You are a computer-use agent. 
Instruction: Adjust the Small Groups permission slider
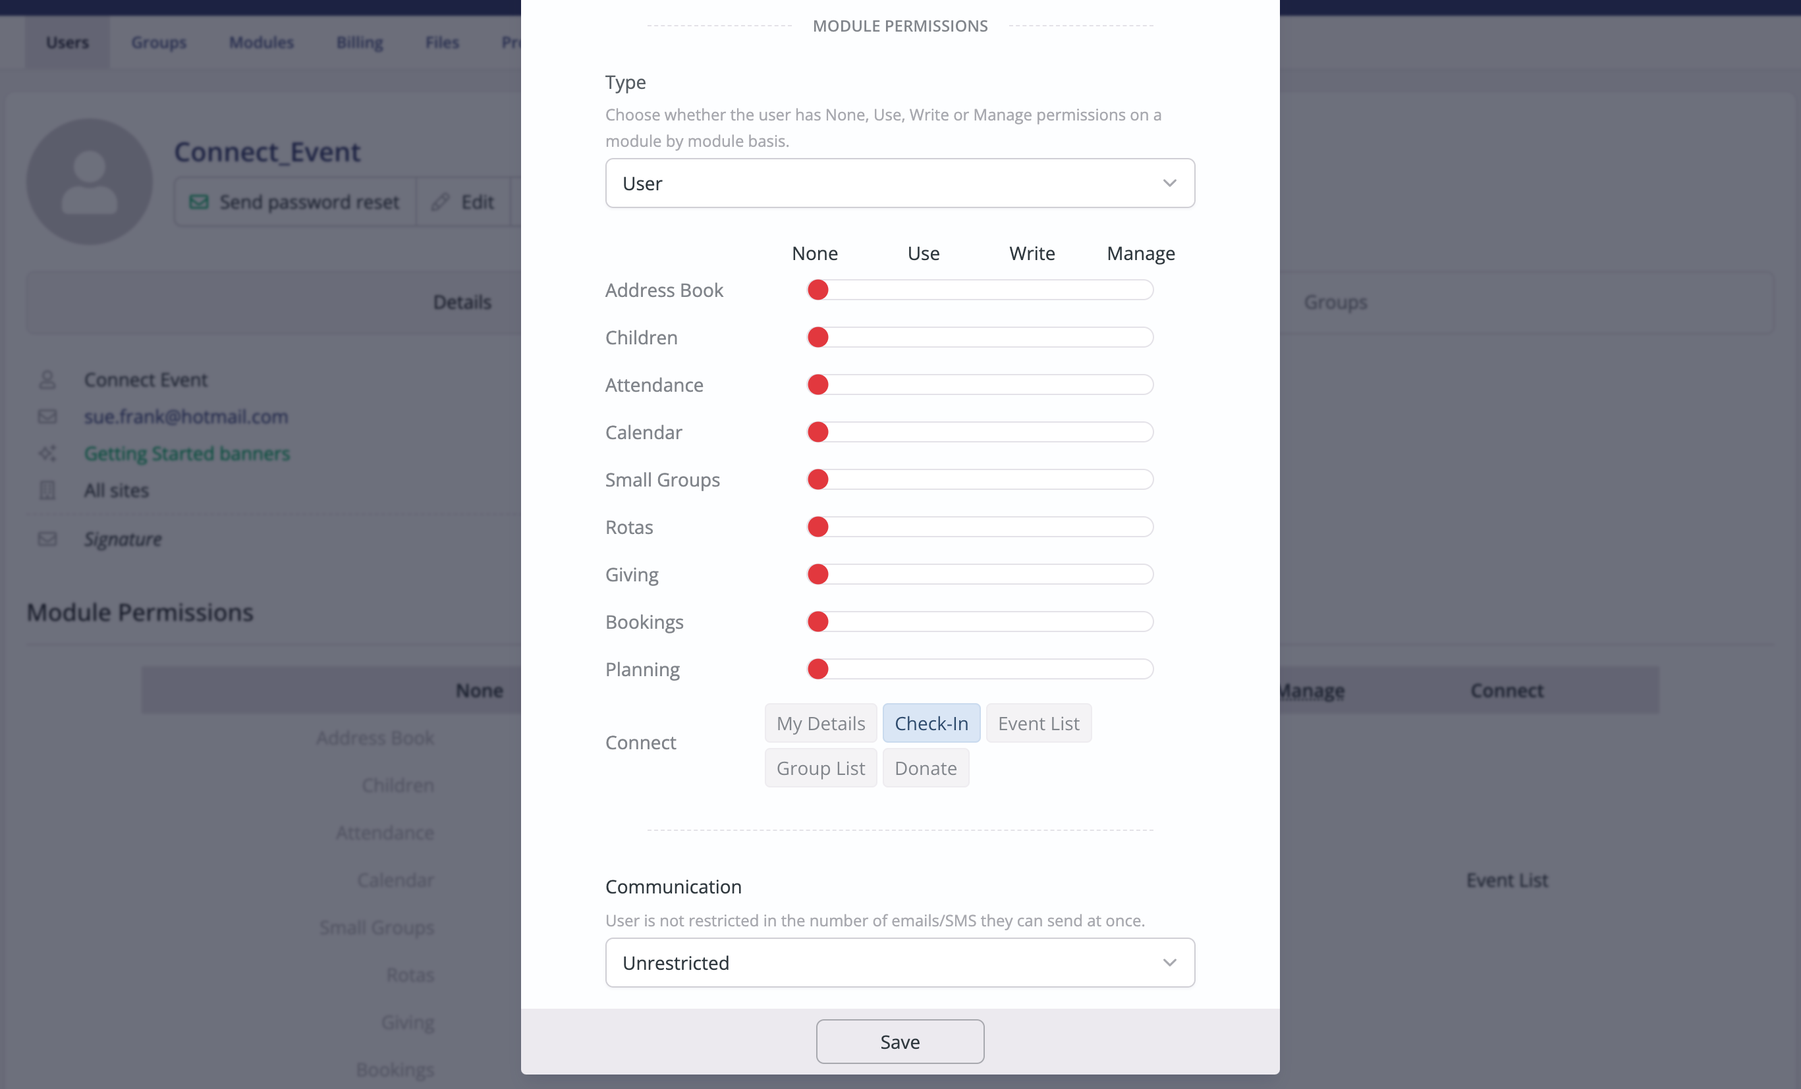click(x=980, y=480)
